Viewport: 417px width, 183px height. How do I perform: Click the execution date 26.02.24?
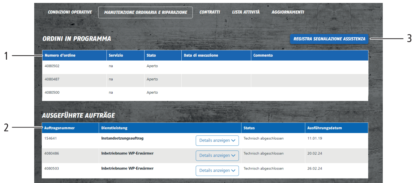coord(315,169)
